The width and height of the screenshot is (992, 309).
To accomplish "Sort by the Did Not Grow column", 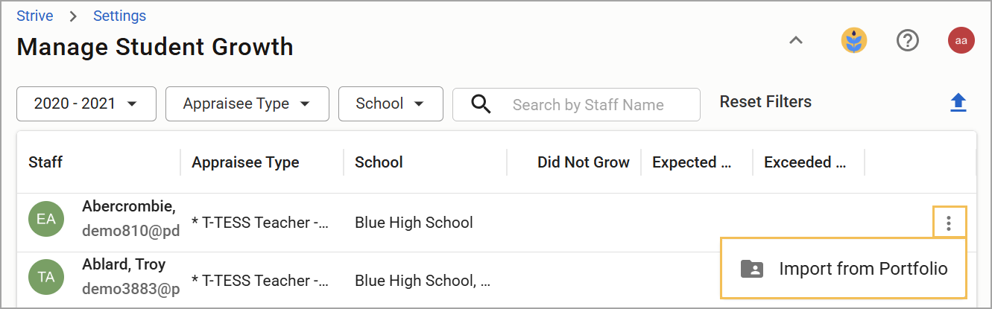I will pyautogui.click(x=584, y=162).
